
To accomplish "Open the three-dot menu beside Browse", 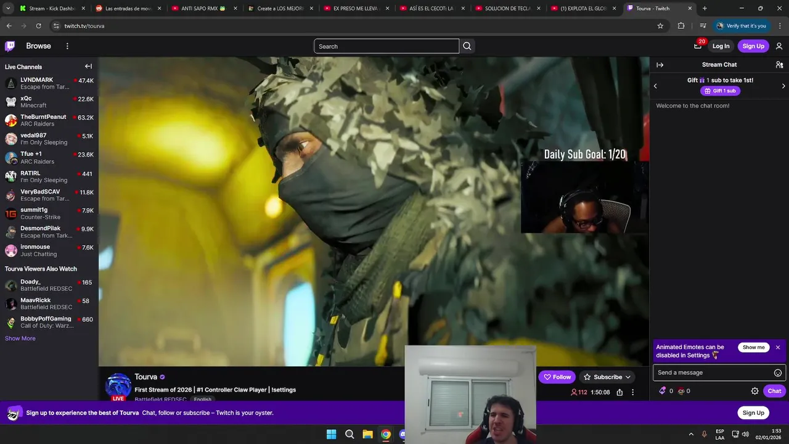I will (67, 46).
